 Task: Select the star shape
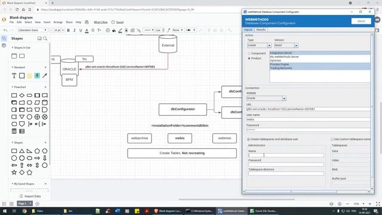pyautogui.click(x=14, y=173)
